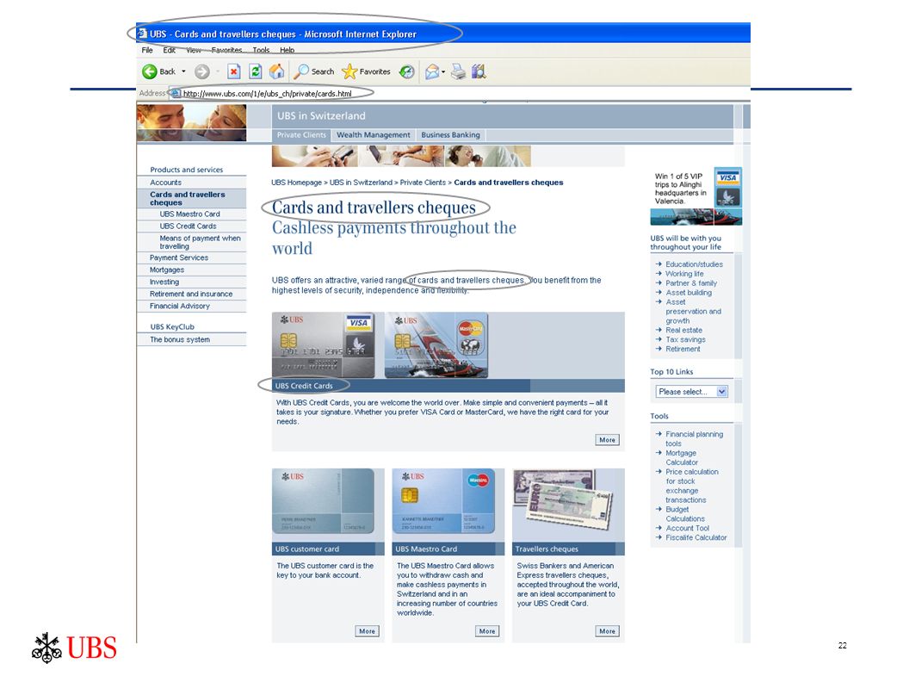Click More button under UBS Credit Cards
Viewport: 909px width, 682px height.
click(x=607, y=440)
